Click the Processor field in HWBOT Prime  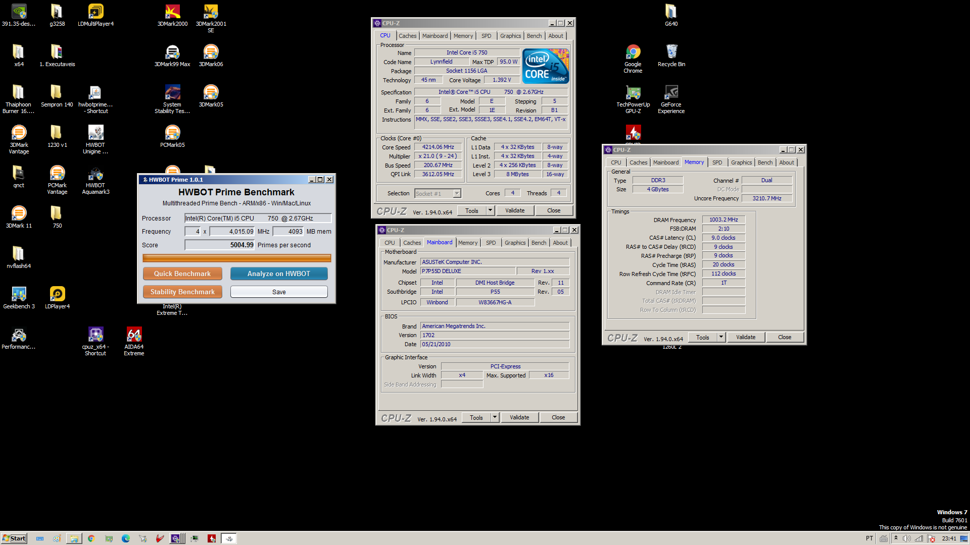[x=258, y=218]
